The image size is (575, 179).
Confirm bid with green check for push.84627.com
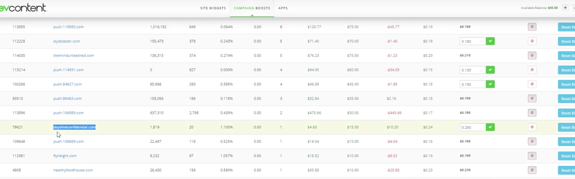pyautogui.click(x=490, y=84)
